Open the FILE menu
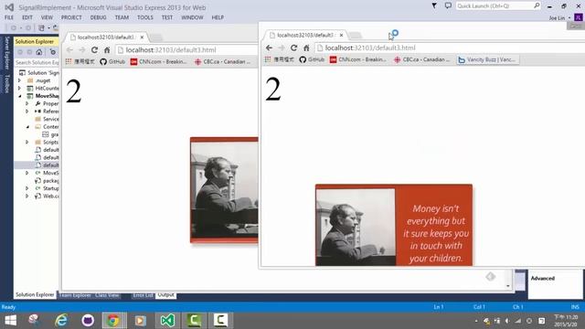The image size is (585, 329). (9, 17)
